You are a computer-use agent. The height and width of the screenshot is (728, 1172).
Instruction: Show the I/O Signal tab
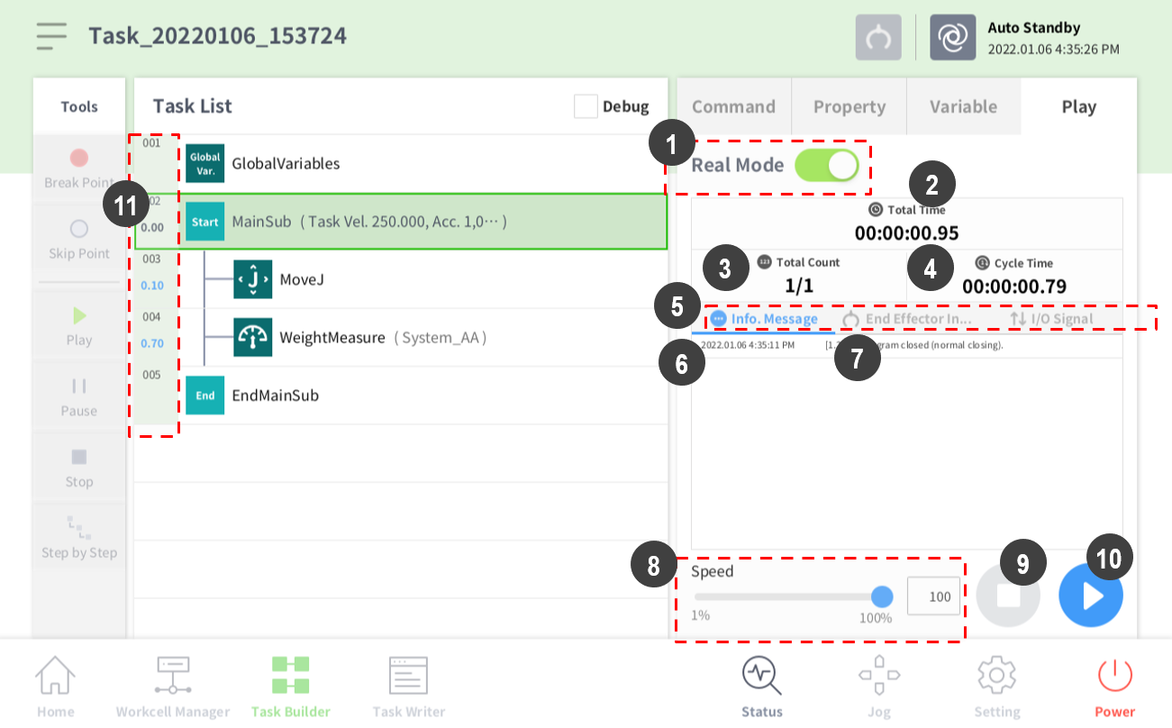point(1051,318)
